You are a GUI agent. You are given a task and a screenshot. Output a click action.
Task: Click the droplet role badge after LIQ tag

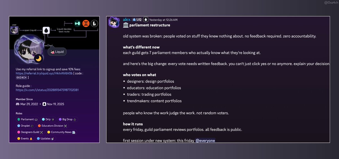pos(145,20)
